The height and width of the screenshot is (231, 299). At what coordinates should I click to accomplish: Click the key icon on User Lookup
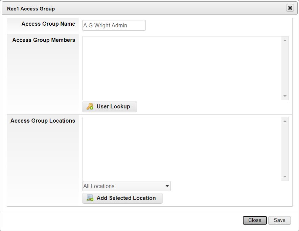[90, 106]
